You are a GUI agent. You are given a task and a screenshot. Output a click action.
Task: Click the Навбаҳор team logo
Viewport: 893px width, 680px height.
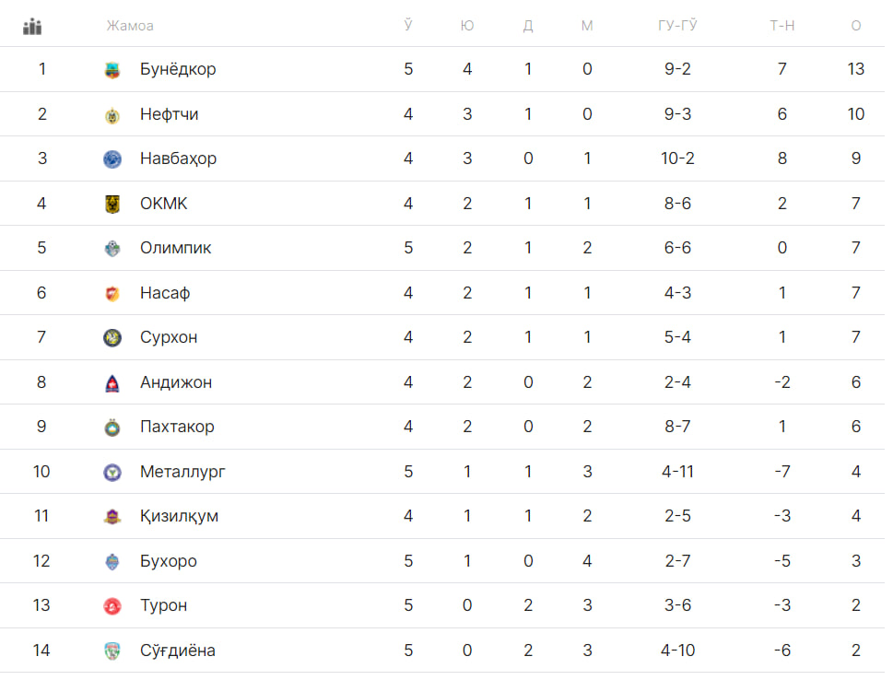click(112, 159)
